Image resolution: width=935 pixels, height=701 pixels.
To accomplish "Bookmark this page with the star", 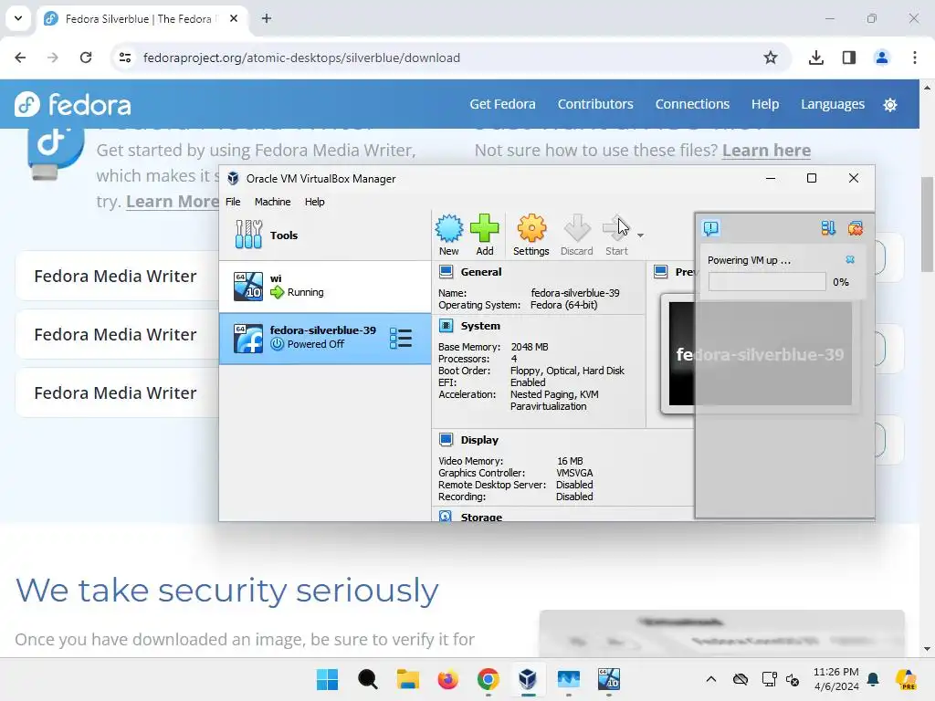I will [x=771, y=58].
